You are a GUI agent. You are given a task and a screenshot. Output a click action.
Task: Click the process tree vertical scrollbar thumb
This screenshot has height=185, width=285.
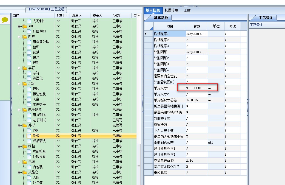click(139, 165)
